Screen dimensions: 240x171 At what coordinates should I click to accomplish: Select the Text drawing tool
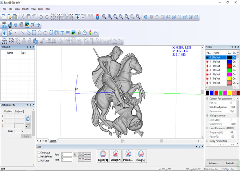(62, 33)
